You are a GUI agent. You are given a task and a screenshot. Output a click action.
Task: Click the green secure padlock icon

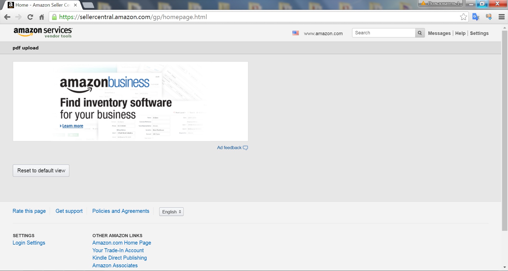(x=54, y=17)
